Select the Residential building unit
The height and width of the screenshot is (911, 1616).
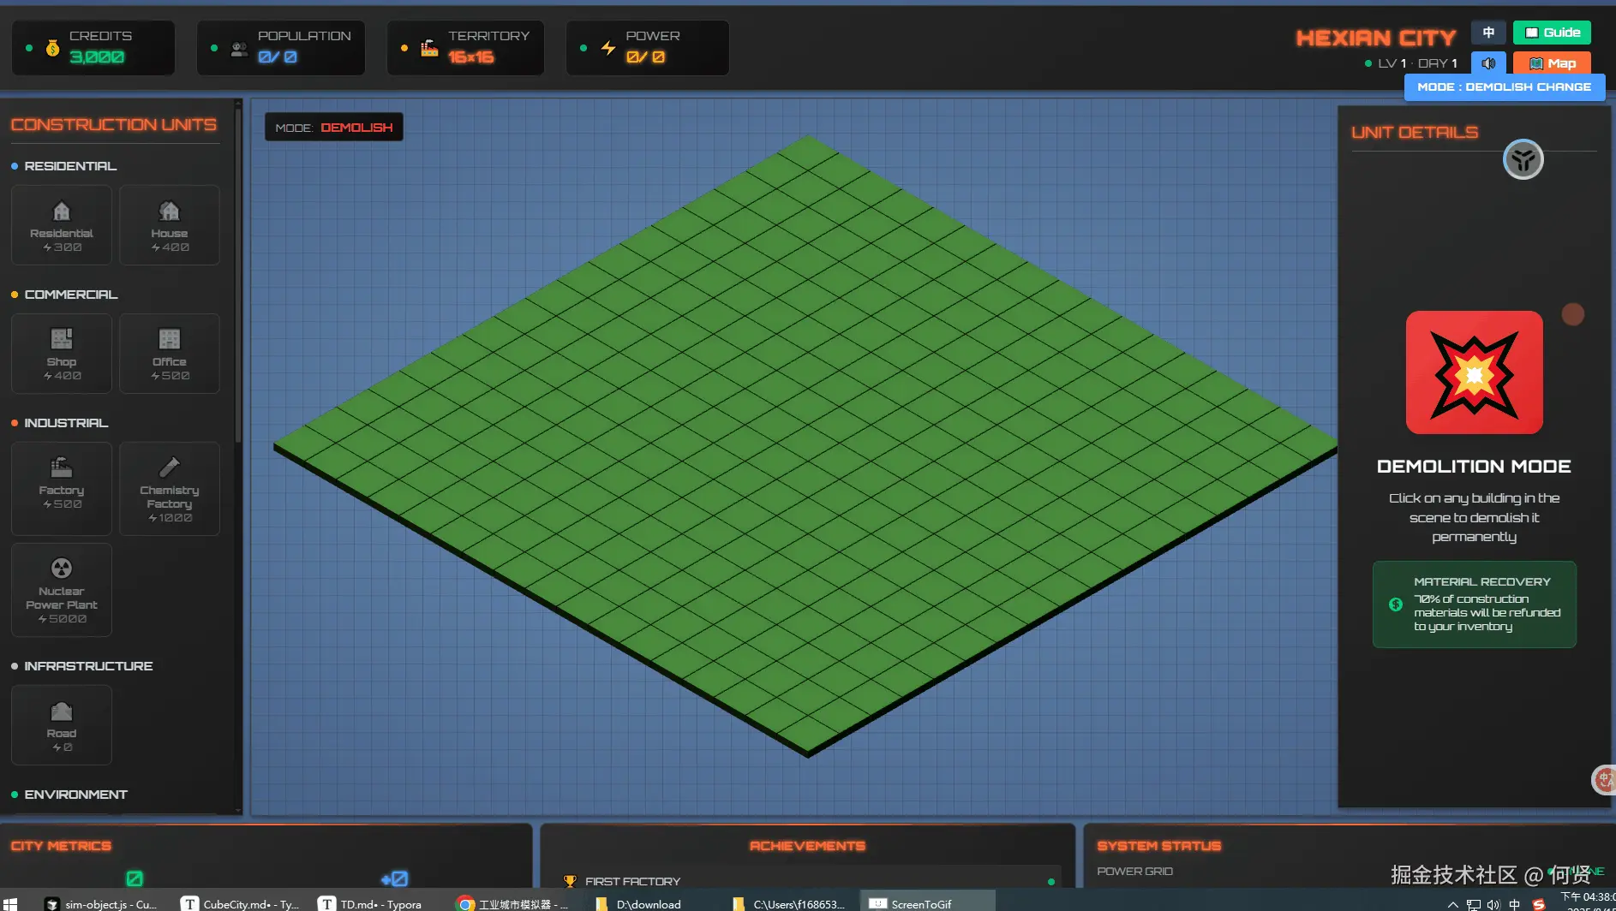click(x=62, y=225)
